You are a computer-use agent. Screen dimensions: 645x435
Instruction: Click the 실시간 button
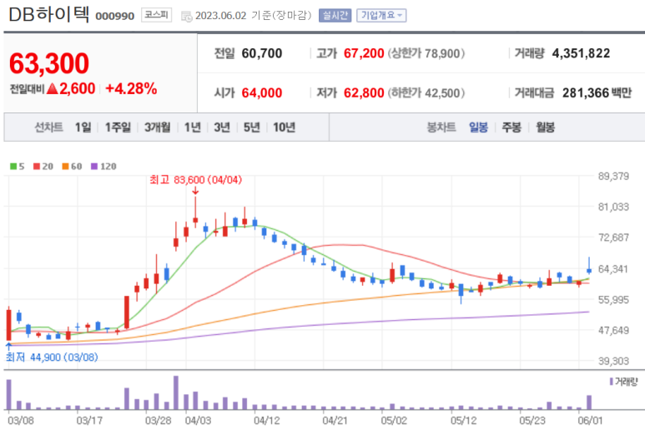click(335, 16)
